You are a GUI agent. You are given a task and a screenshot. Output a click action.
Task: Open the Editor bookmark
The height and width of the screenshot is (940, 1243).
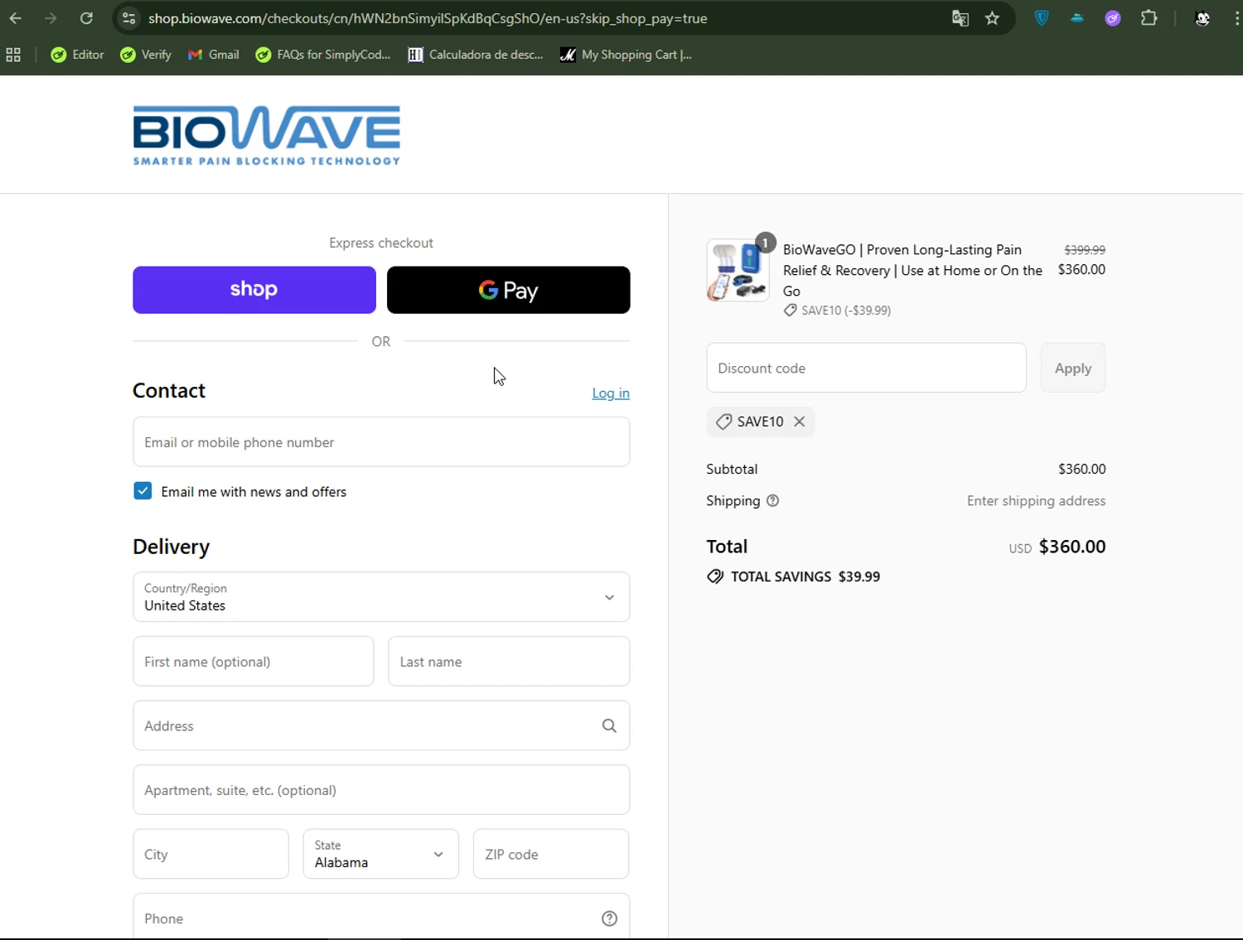(77, 55)
